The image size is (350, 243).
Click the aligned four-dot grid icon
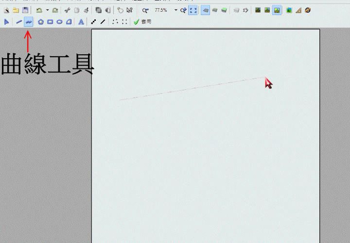(x=124, y=22)
